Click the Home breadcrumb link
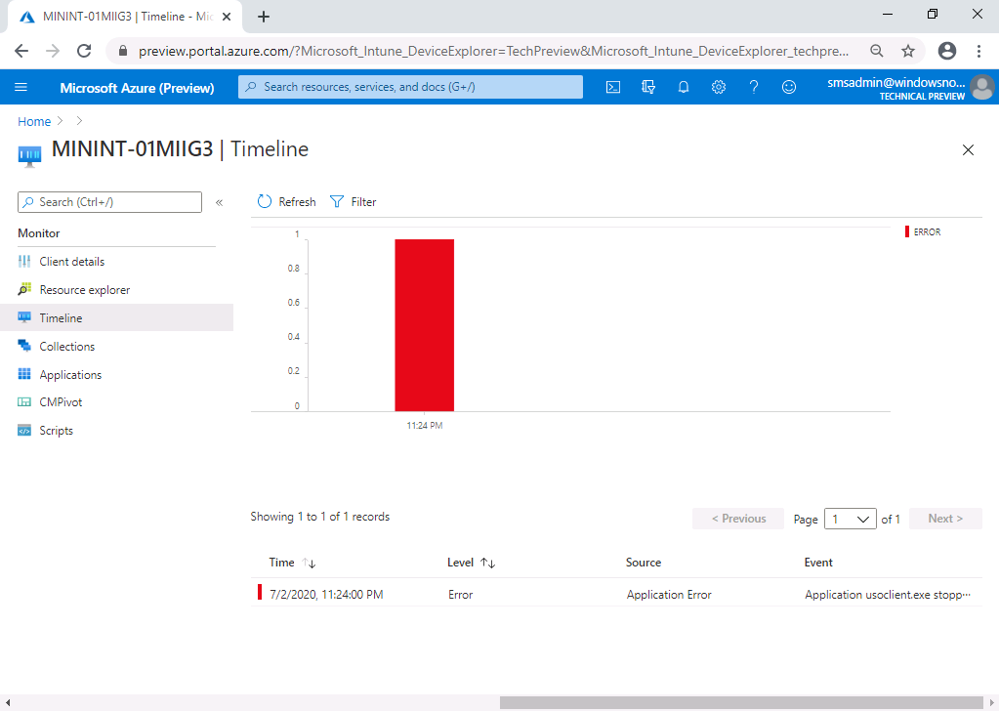Image resolution: width=999 pixels, height=711 pixels. pyautogui.click(x=34, y=121)
